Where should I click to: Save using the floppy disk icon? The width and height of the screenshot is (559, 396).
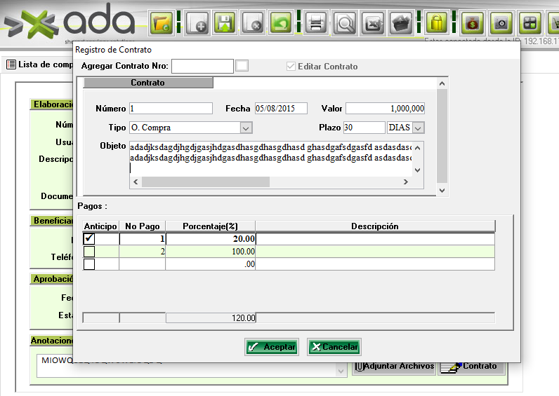[x=225, y=23]
